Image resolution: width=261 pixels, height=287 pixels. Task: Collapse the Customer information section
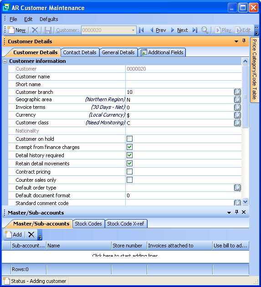[5, 61]
